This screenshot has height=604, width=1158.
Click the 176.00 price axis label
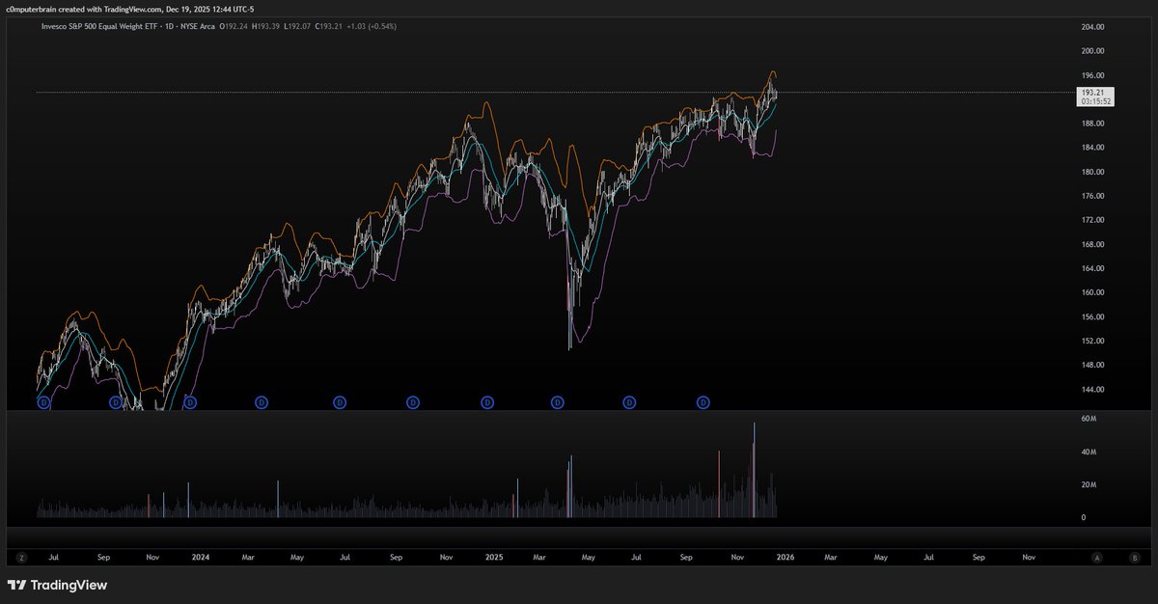point(1092,196)
